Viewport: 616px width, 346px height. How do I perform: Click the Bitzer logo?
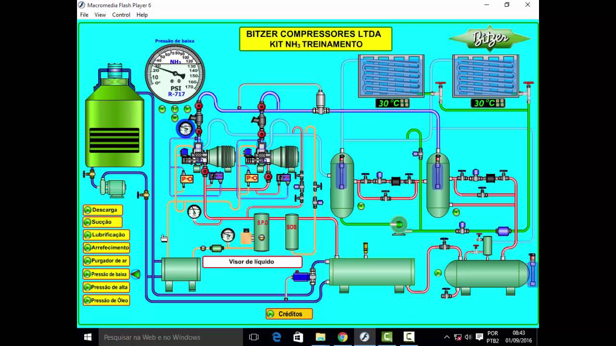pyautogui.click(x=490, y=38)
